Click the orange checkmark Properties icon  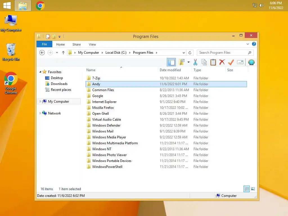tap(231, 62)
